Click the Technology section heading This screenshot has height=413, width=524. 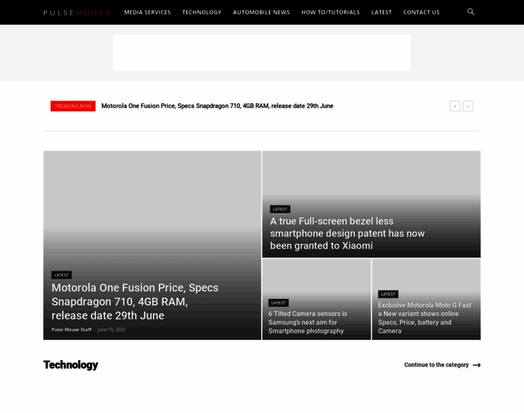click(x=71, y=365)
